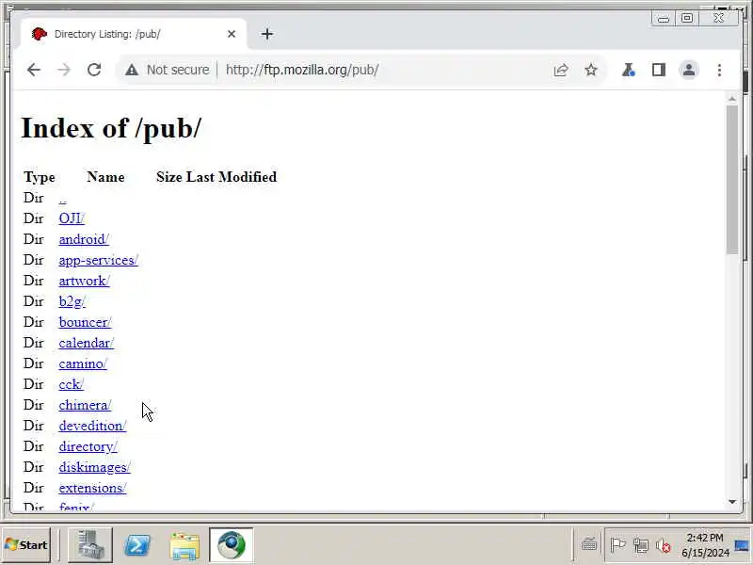Viewport: 753px width, 565px height.
Task: Click the Name column header
Action: pos(105,177)
